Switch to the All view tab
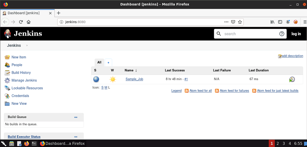 (x=99, y=62)
